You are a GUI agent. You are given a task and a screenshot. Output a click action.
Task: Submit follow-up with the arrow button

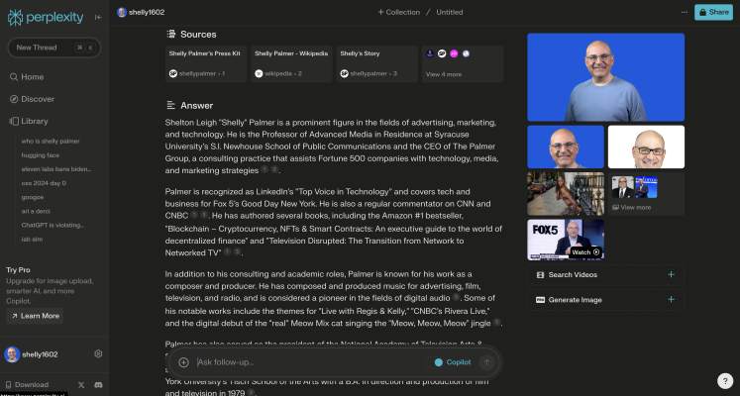pyautogui.click(x=485, y=362)
